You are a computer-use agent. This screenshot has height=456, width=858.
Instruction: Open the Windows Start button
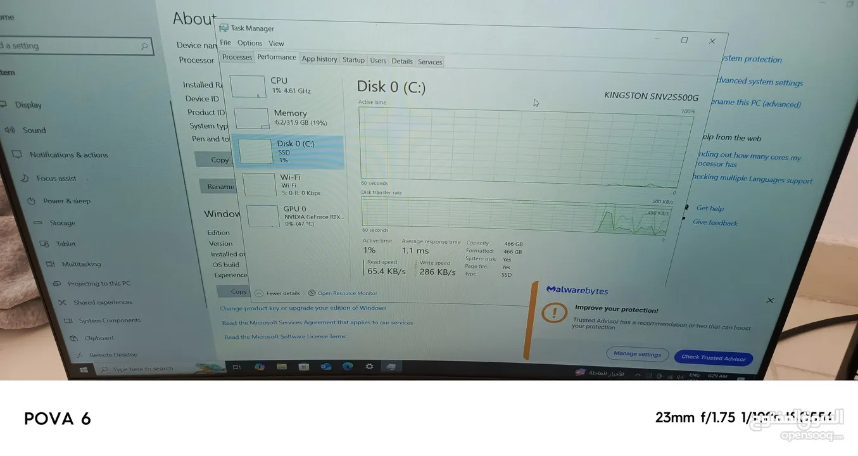point(83,369)
